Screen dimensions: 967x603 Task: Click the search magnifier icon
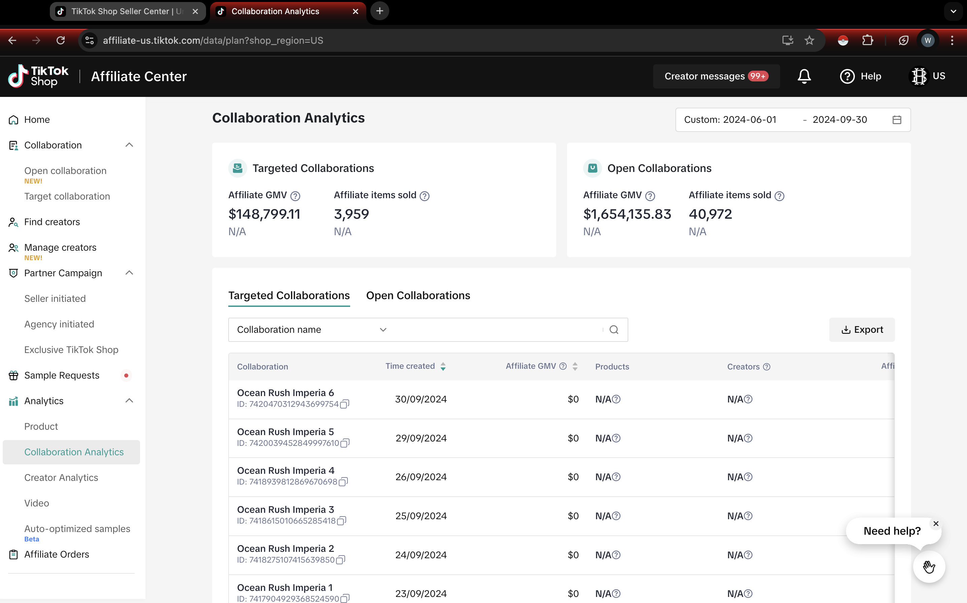pos(613,330)
